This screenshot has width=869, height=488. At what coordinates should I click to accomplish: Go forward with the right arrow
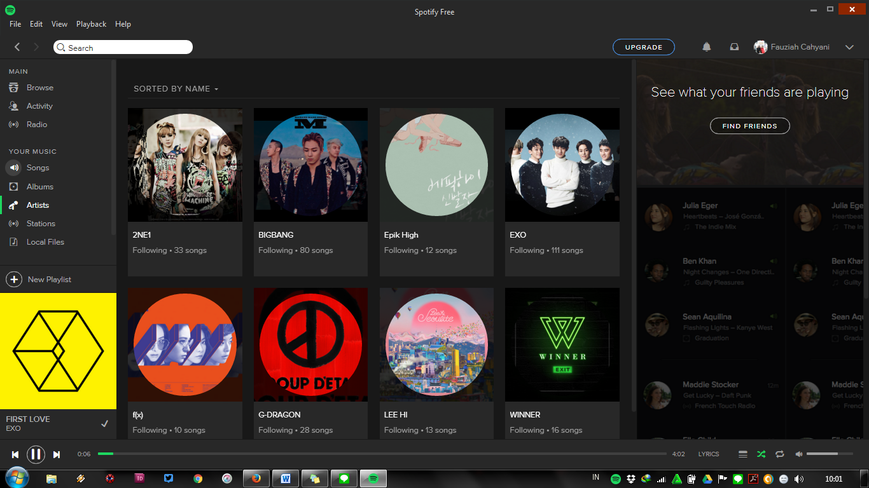tap(36, 47)
